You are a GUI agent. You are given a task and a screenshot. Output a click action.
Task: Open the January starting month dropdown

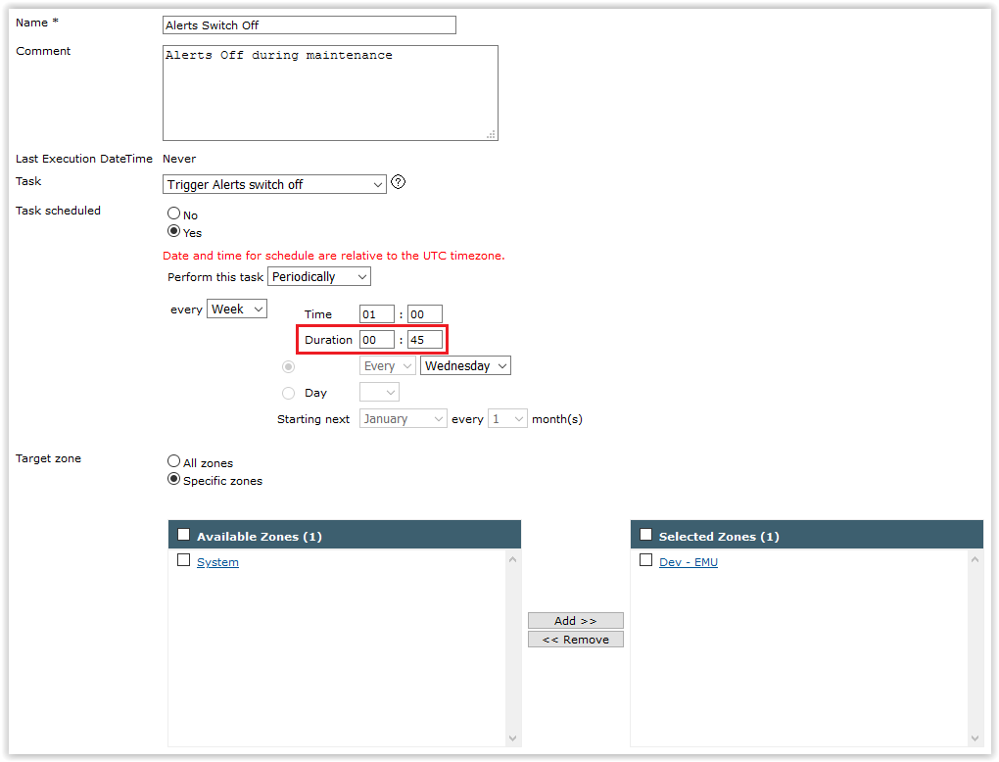coord(404,418)
